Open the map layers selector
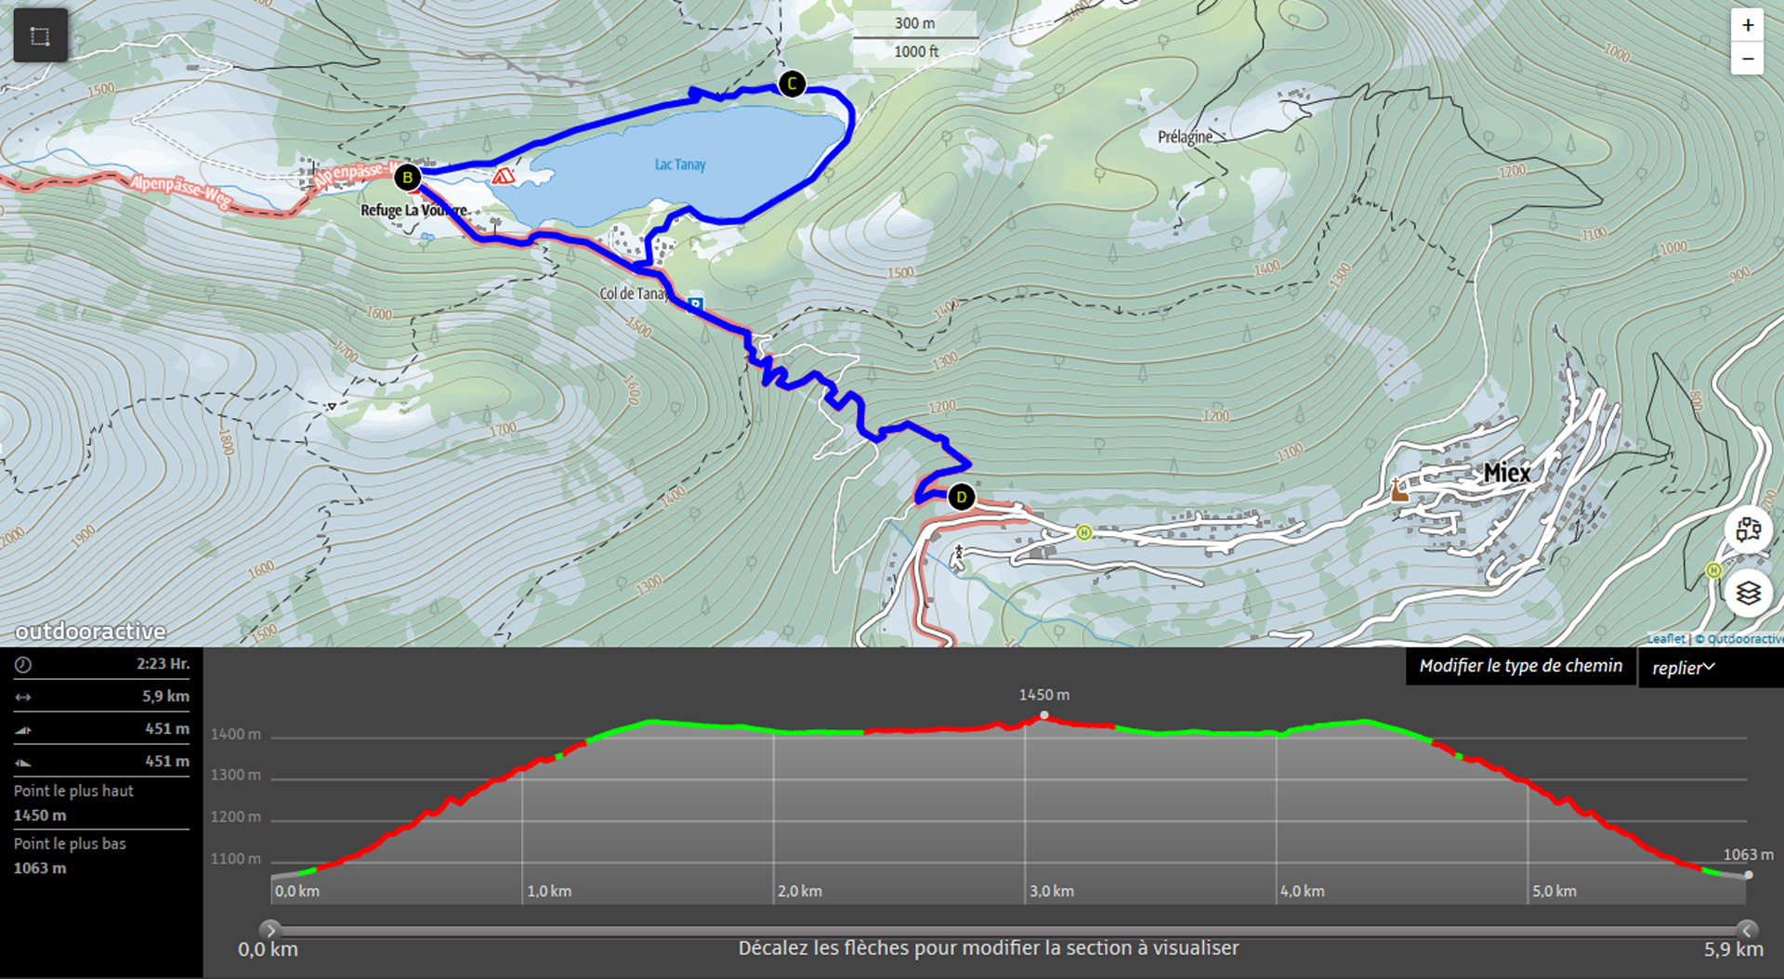This screenshot has height=979, width=1784. tap(1748, 593)
